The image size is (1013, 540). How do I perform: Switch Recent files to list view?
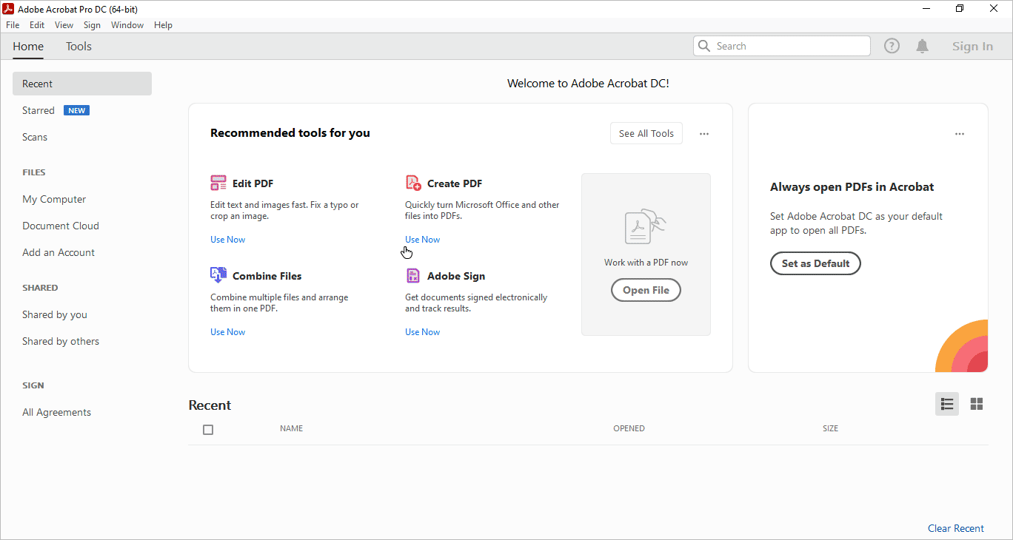pos(947,404)
